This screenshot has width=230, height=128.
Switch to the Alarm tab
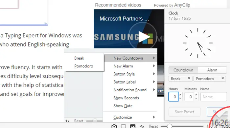click(212, 70)
